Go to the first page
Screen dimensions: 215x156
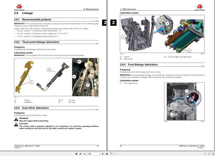click(76, 154)
